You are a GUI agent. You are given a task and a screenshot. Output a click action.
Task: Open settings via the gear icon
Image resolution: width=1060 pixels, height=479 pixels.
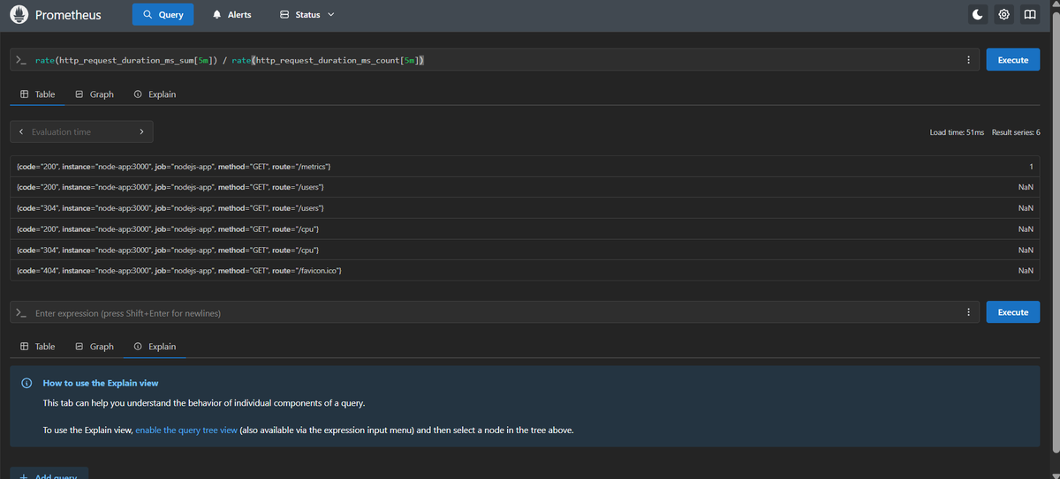pyautogui.click(x=1003, y=15)
